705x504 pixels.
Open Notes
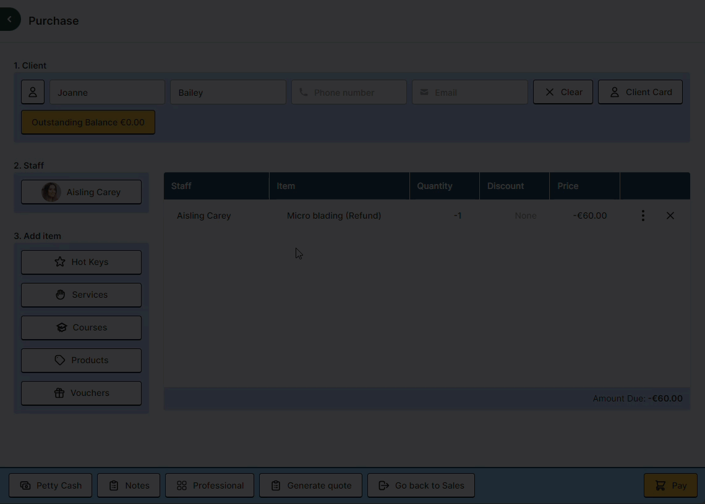pyautogui.click(x=129, y=485)
